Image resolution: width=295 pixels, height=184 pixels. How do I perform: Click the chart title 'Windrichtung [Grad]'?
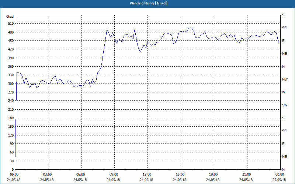[x=149, y=3]
